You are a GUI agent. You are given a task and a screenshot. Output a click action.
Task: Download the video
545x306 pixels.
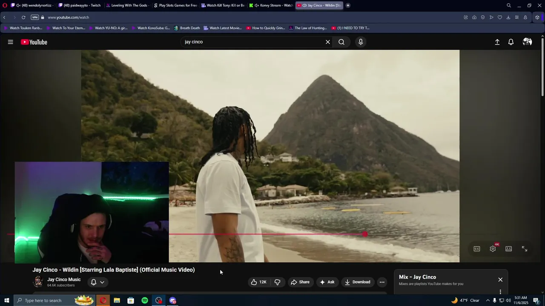tap(357, 282)
